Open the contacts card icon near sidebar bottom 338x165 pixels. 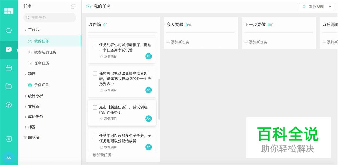click(x=9, y=139)
